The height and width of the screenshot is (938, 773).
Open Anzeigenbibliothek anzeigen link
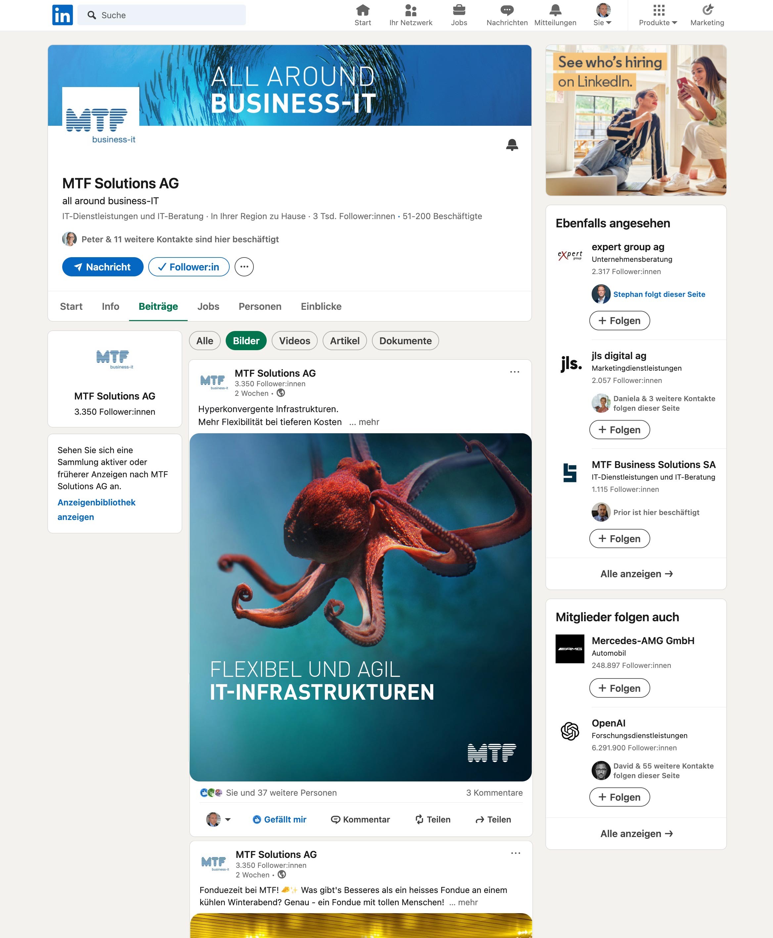click(x=96, y=509)
